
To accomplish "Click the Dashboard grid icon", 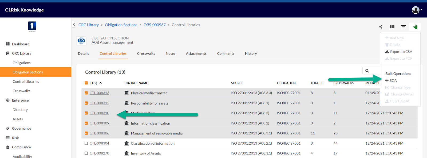I will 8,44.
